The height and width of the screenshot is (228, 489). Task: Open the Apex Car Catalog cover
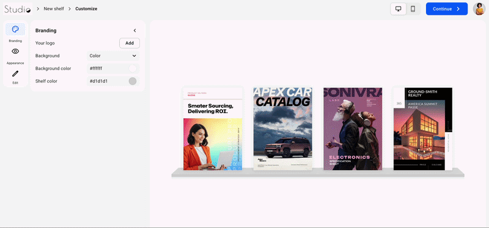282,129
